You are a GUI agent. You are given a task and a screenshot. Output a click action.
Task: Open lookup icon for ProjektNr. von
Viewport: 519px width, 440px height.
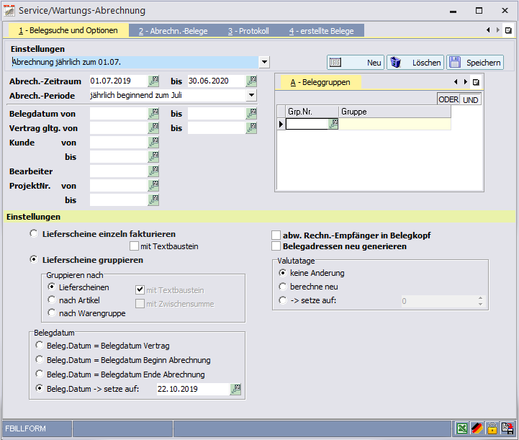[x=153, y=185]
